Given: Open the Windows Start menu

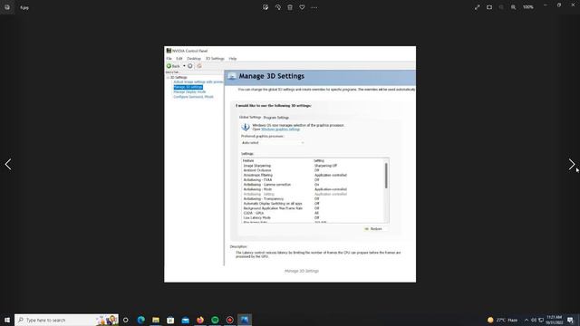Looking at the screenshot, I should pos(7,320).
